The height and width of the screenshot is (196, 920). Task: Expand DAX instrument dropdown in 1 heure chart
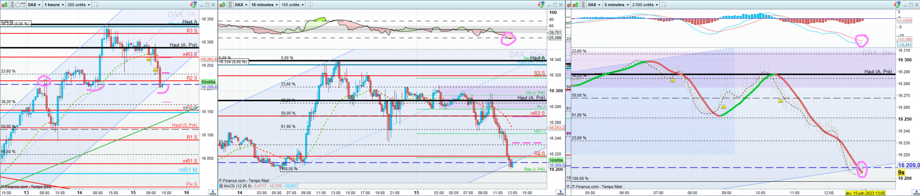(34, 5)
